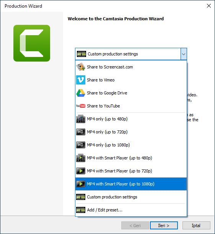Select Share to Screencast.com
This screenshot has height=234, width=215.
(131, 67)
